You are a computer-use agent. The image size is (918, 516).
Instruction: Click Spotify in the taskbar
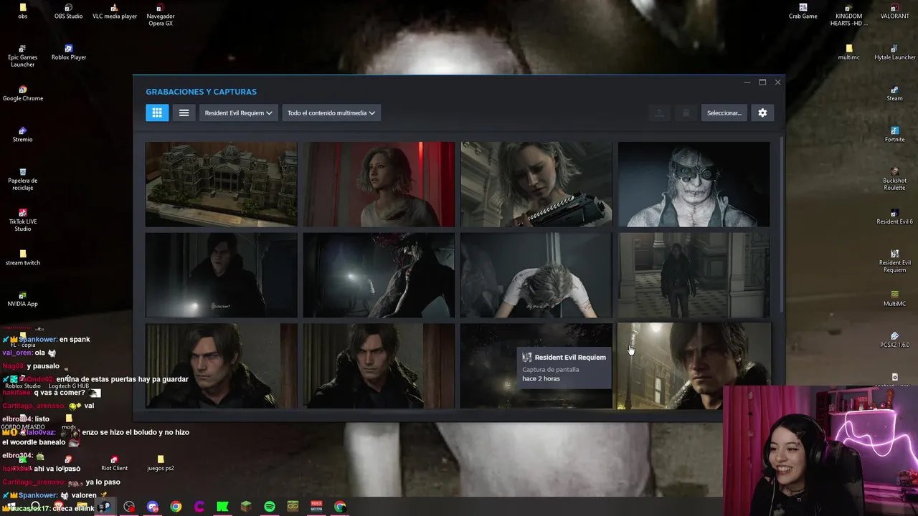(x=270, y=507)
